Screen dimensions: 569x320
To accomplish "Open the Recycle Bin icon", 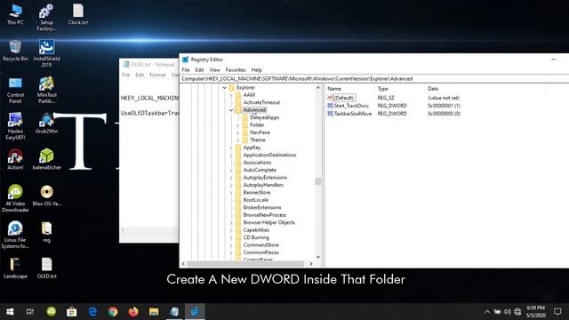I will tap(15, 51).
